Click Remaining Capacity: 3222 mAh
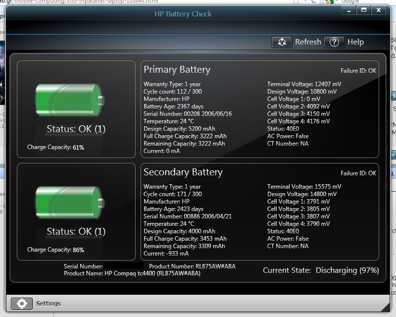 [184, 144]
